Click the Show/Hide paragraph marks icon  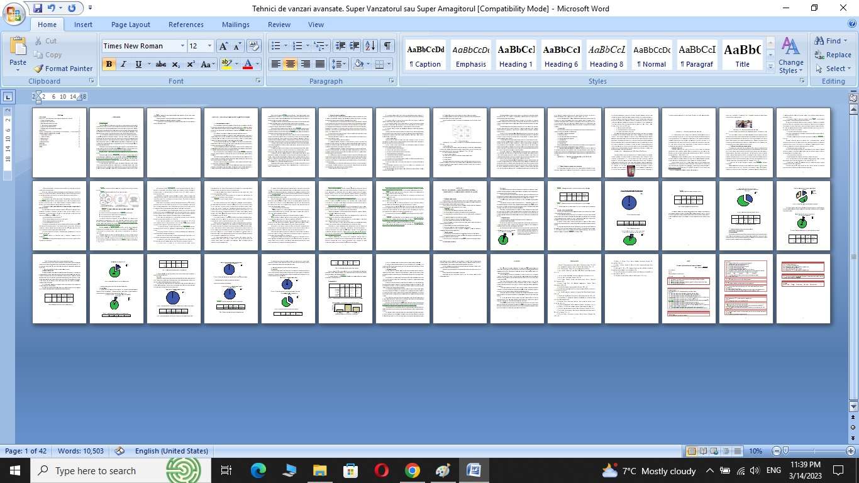[387, 46]
